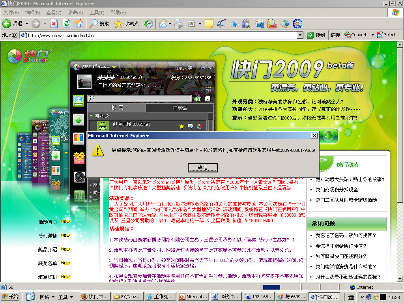This screenshot has width=404, height=303.
Task: Switch to the 工作列... taskbar window
Action: [160, 297]
